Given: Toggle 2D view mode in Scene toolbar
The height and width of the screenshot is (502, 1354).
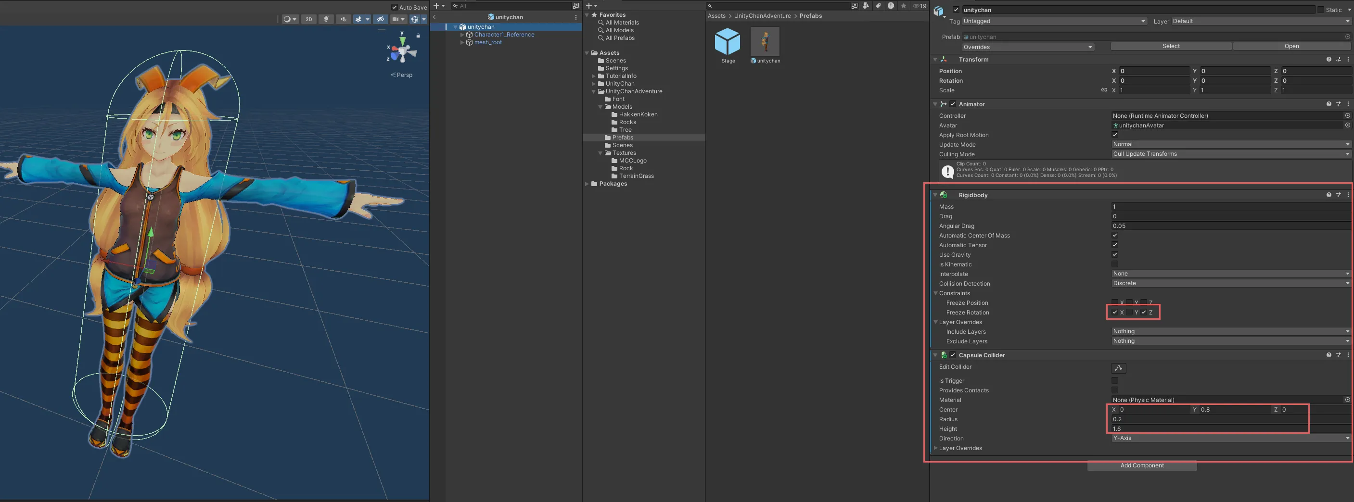Looking at the screenshot, I should (x=308, y=19).
